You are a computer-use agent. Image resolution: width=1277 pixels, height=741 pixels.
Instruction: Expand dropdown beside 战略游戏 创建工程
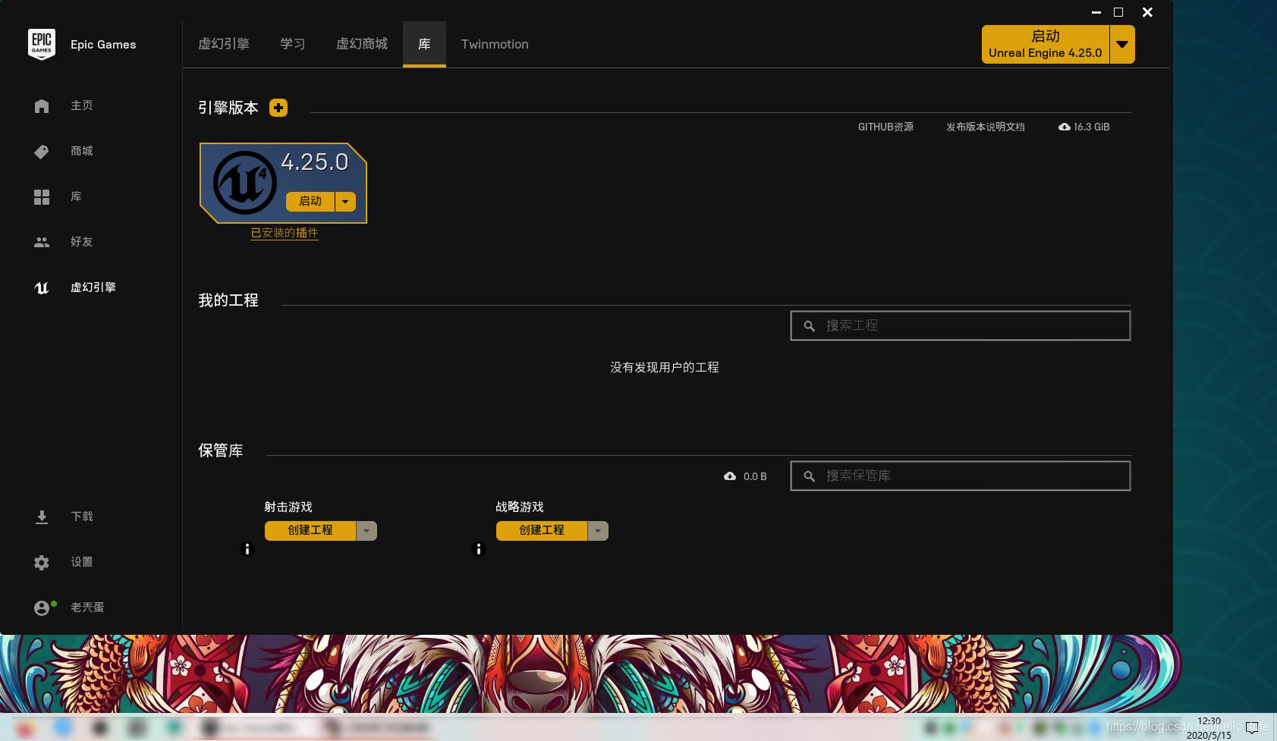point(598,530)
